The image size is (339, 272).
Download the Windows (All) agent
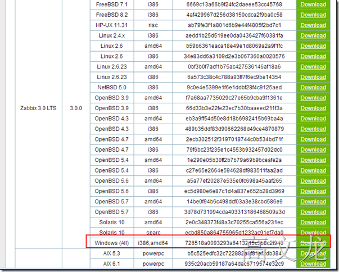click(313, 243)
